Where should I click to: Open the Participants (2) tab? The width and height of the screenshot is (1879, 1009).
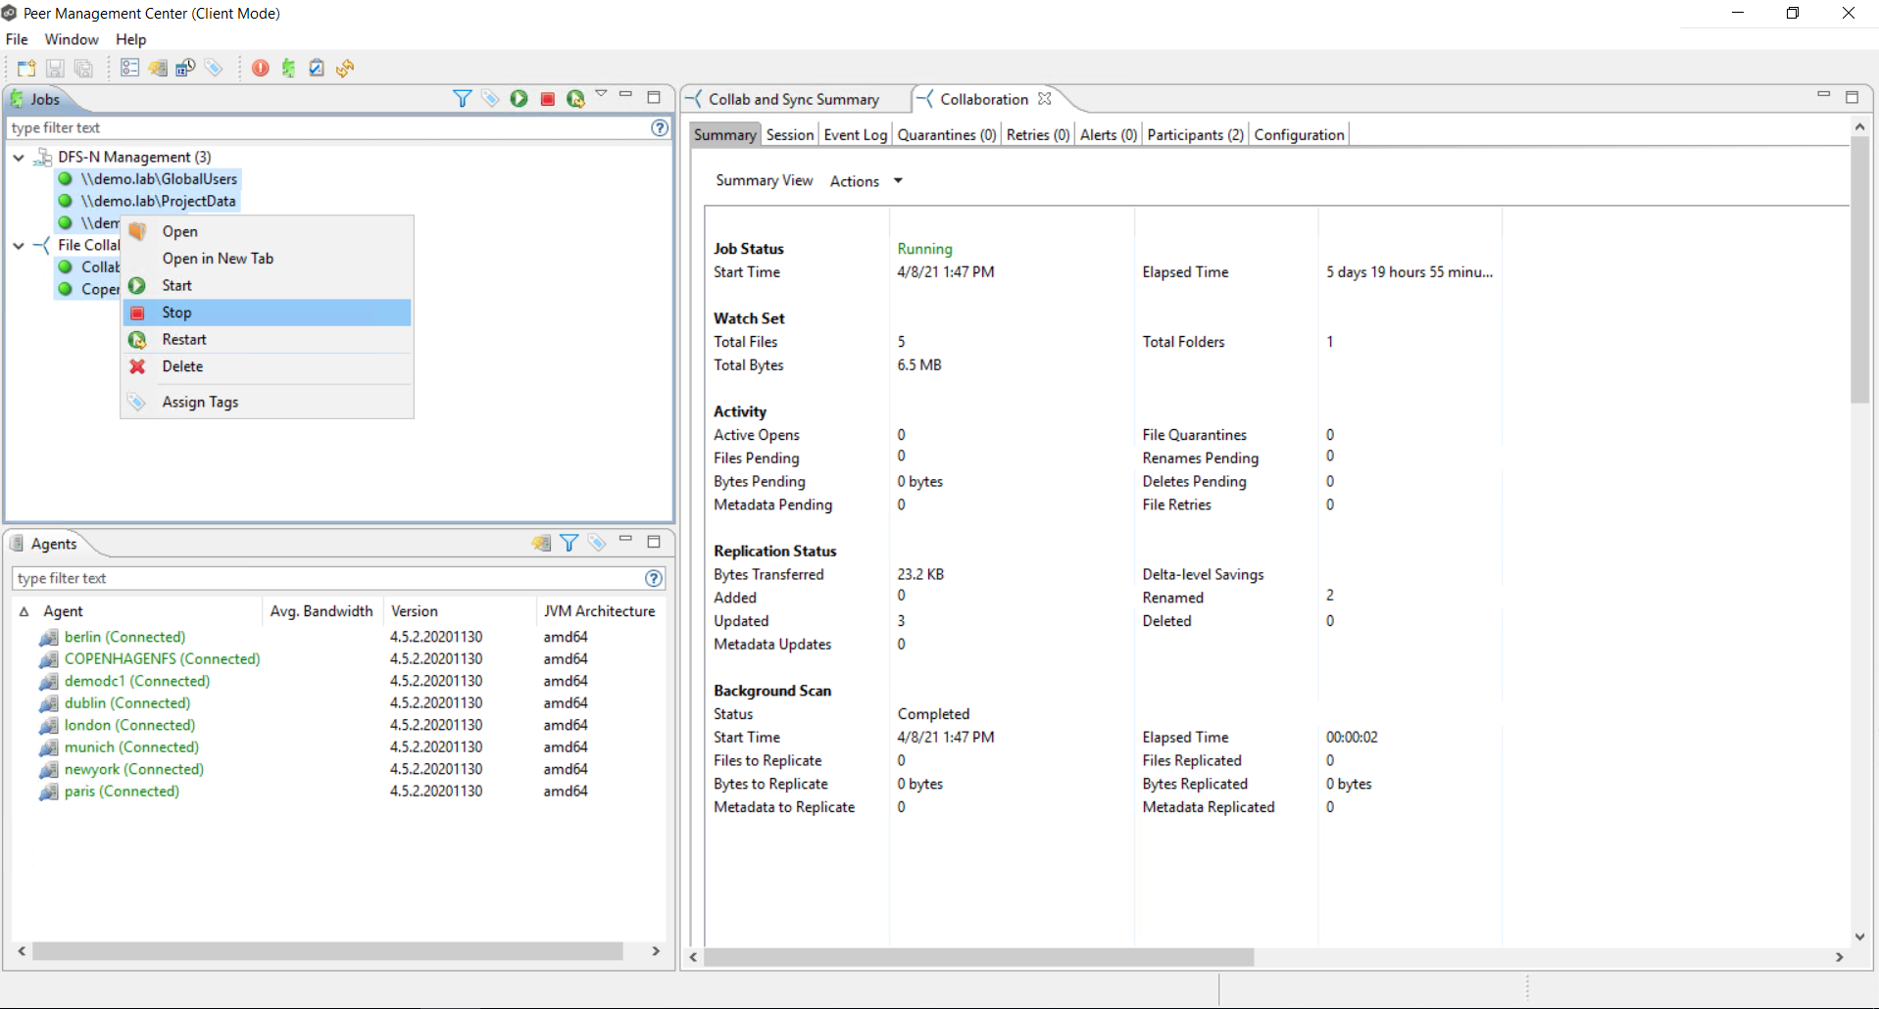pos(1195,135)
